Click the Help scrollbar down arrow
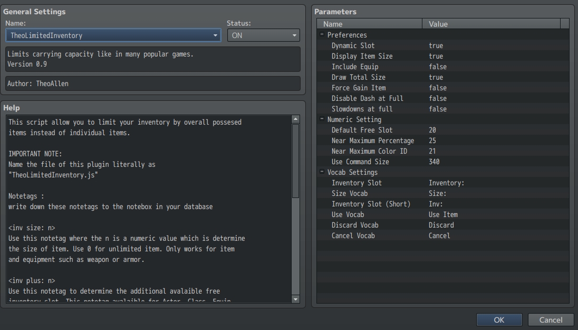The height and width of the screenshot is (330, 578). point(295,299)
